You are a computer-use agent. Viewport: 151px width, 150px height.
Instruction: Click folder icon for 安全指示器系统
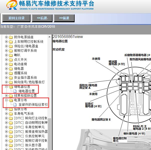click(x=11, y=78)
